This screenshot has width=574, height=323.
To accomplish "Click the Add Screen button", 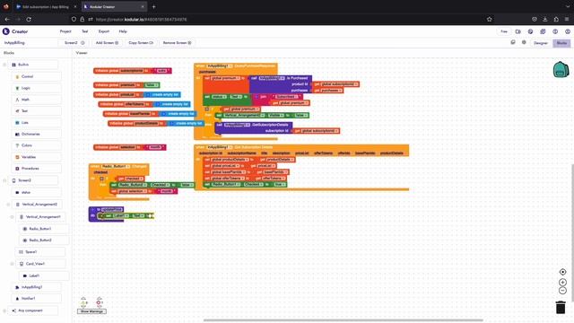I will (x=107, y=43).
